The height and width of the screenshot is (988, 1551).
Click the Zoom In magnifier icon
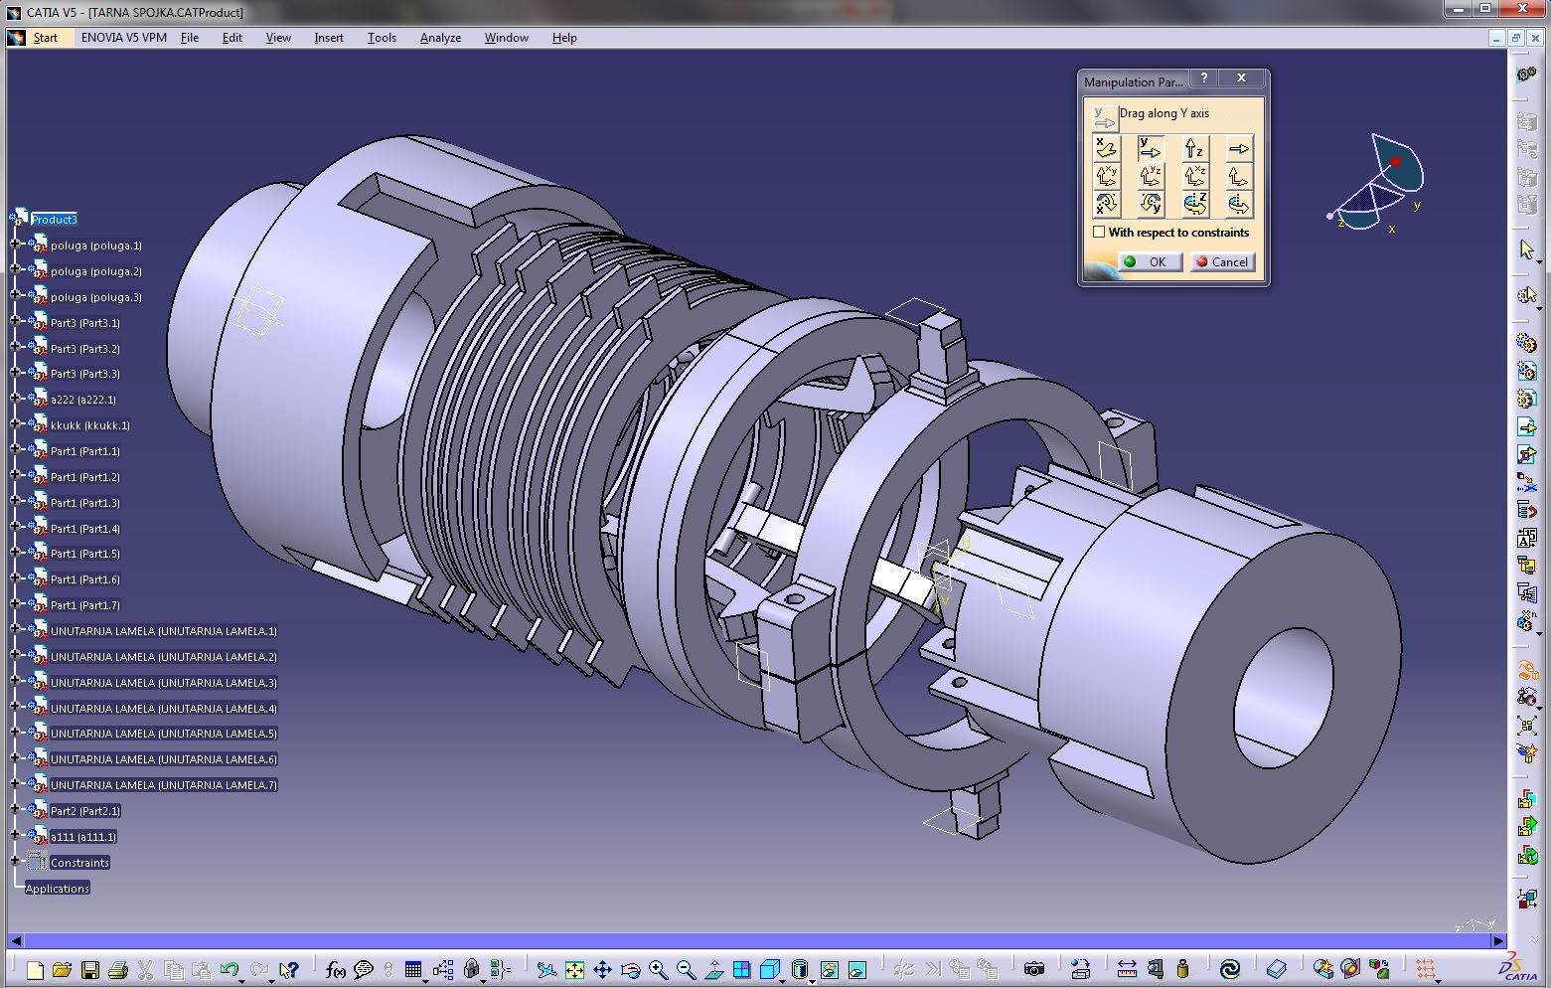pos(658,969)
